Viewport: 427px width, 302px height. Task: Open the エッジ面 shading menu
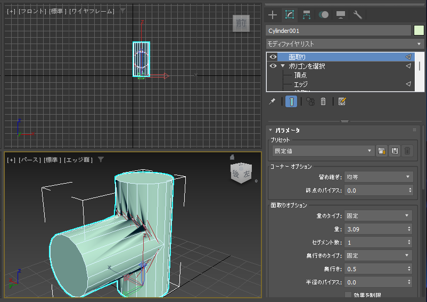(x=78, y=160)
